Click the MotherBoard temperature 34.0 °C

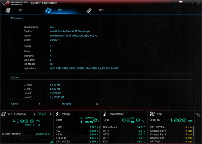point(141,127)
